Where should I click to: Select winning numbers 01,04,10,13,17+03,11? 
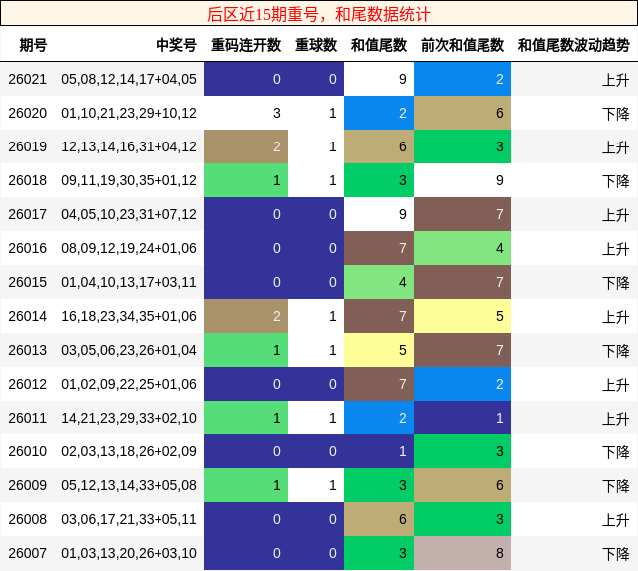[x=129, y=282]
